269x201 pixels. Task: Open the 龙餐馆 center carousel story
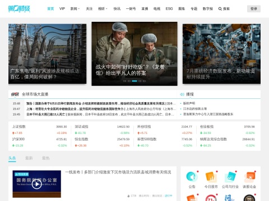pos(134,54)
